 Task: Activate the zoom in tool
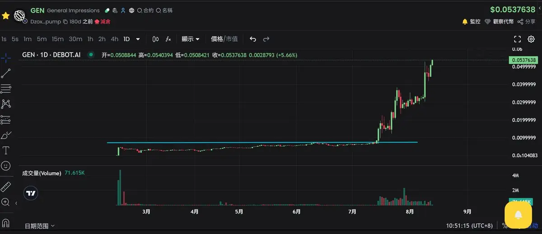(x=6, y=202)
